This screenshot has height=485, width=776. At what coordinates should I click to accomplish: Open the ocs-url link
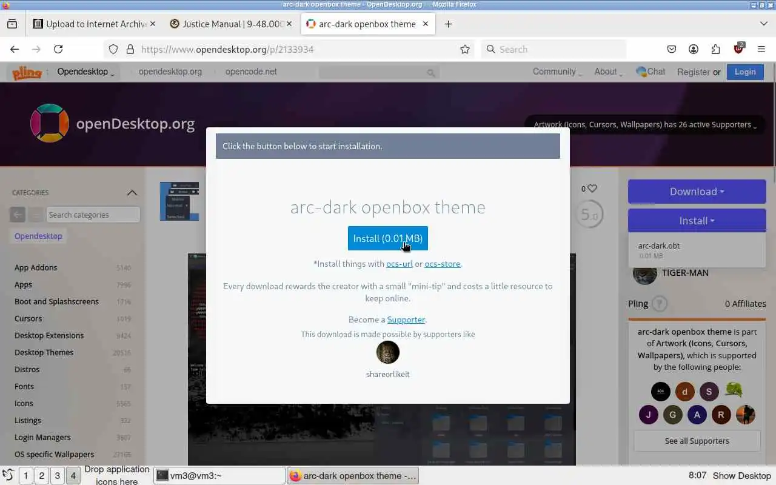(400, 264)
